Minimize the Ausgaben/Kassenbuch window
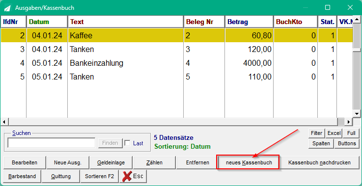 tap(305, 8)
